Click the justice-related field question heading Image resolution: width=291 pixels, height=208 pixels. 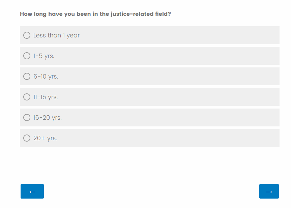(95, 14)
